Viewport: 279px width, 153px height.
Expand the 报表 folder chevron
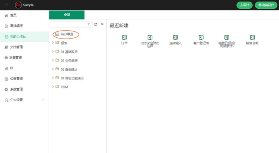tap(53, 43)
